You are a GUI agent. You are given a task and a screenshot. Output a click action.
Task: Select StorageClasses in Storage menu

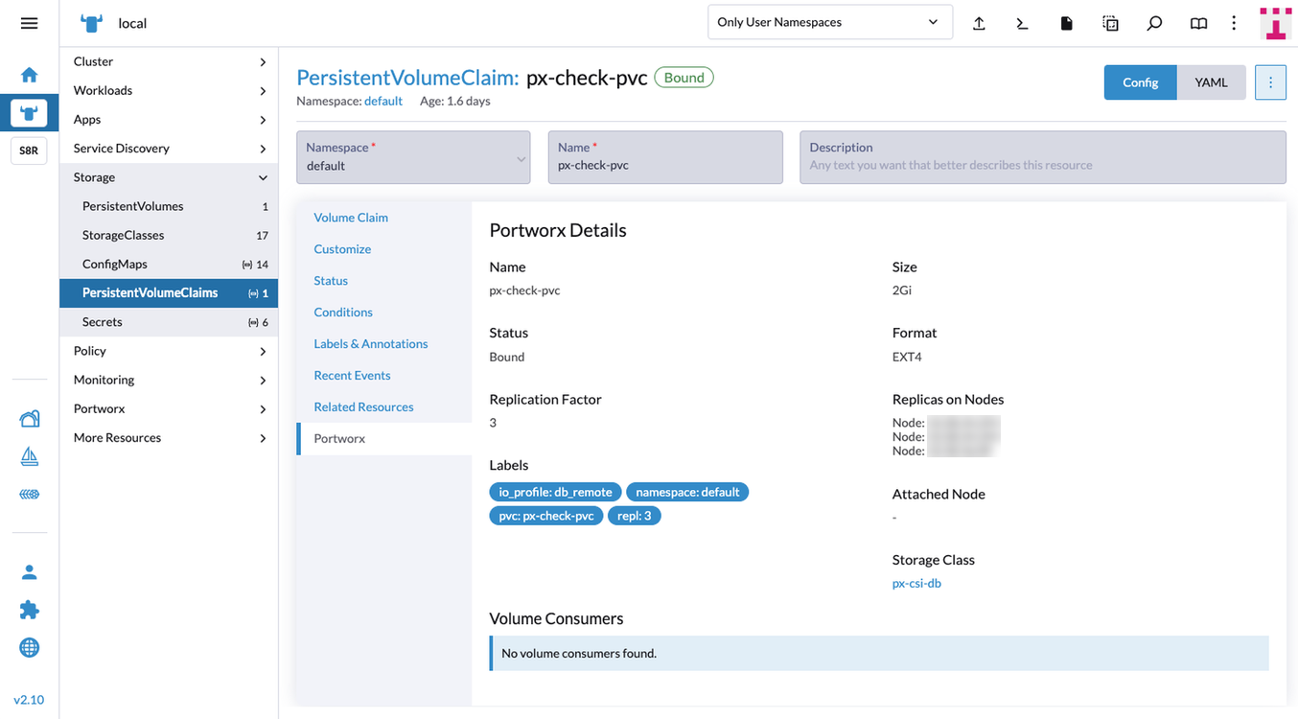coord(123,235)
